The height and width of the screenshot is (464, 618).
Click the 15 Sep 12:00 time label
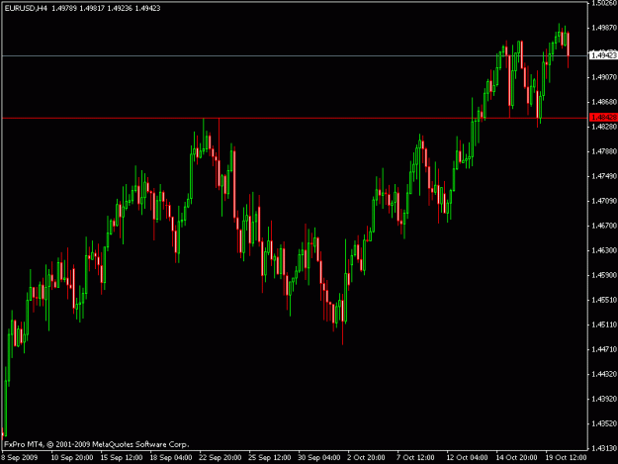tap(122, 457)
